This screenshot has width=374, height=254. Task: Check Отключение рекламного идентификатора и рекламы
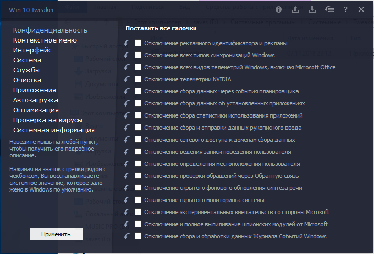tap(138, 43)
